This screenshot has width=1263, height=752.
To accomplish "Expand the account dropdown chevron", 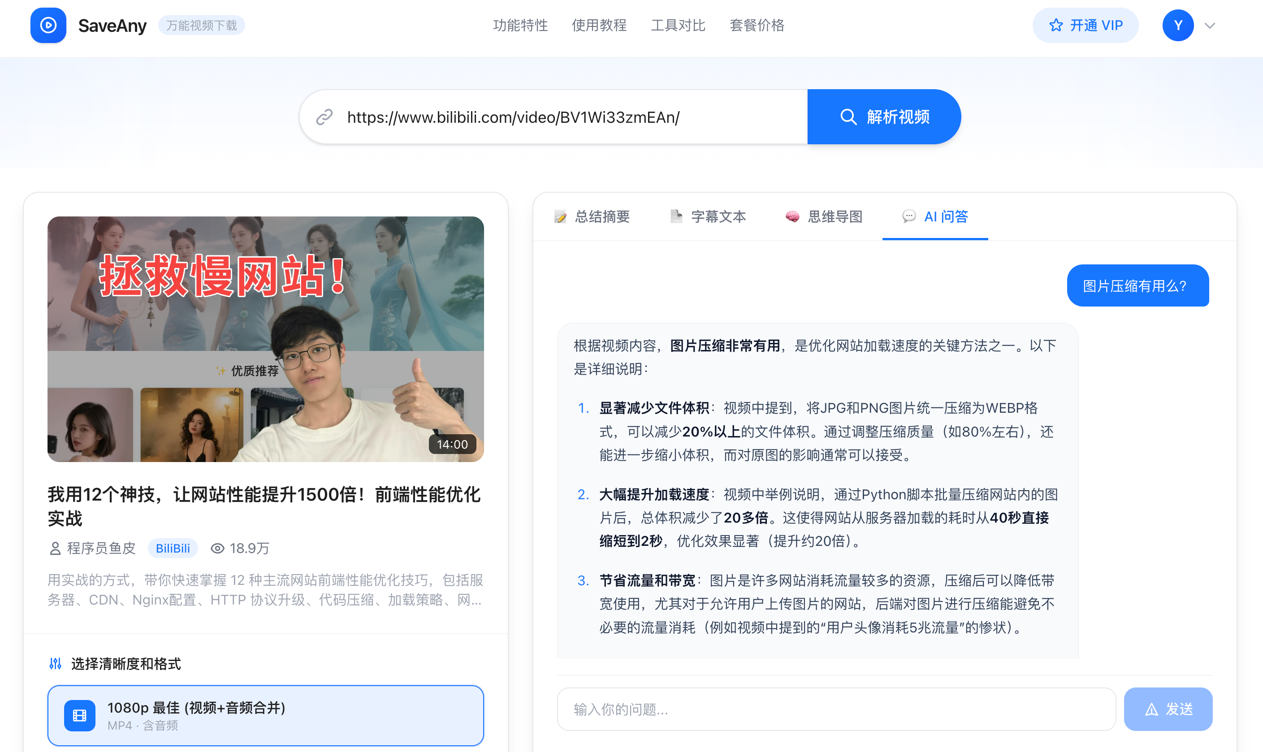I will pos(1210,26).
